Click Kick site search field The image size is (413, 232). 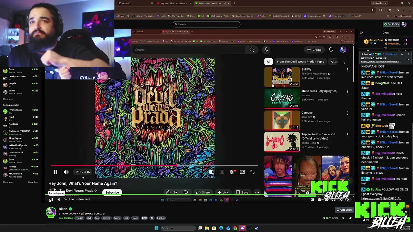[206, 24]
